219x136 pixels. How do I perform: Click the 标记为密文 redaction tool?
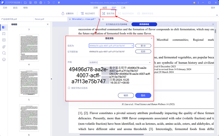point(88,13)
